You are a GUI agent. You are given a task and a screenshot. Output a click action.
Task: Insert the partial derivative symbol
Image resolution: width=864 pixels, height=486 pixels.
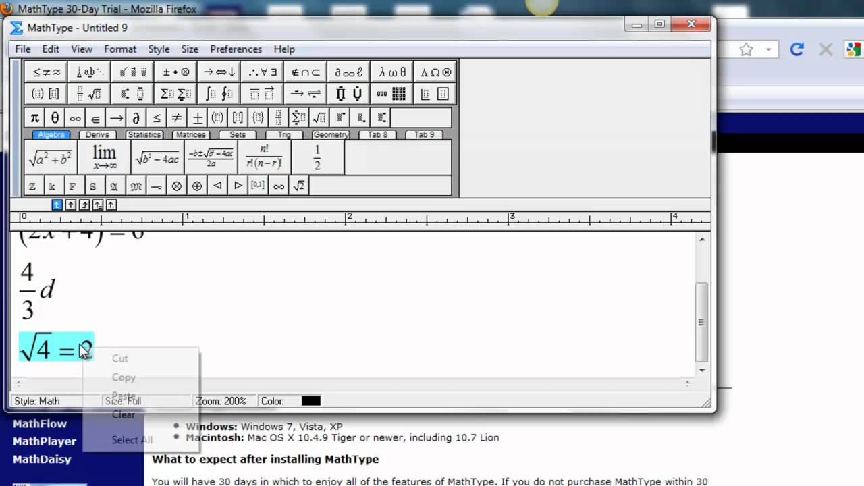(x=136, y=117)
